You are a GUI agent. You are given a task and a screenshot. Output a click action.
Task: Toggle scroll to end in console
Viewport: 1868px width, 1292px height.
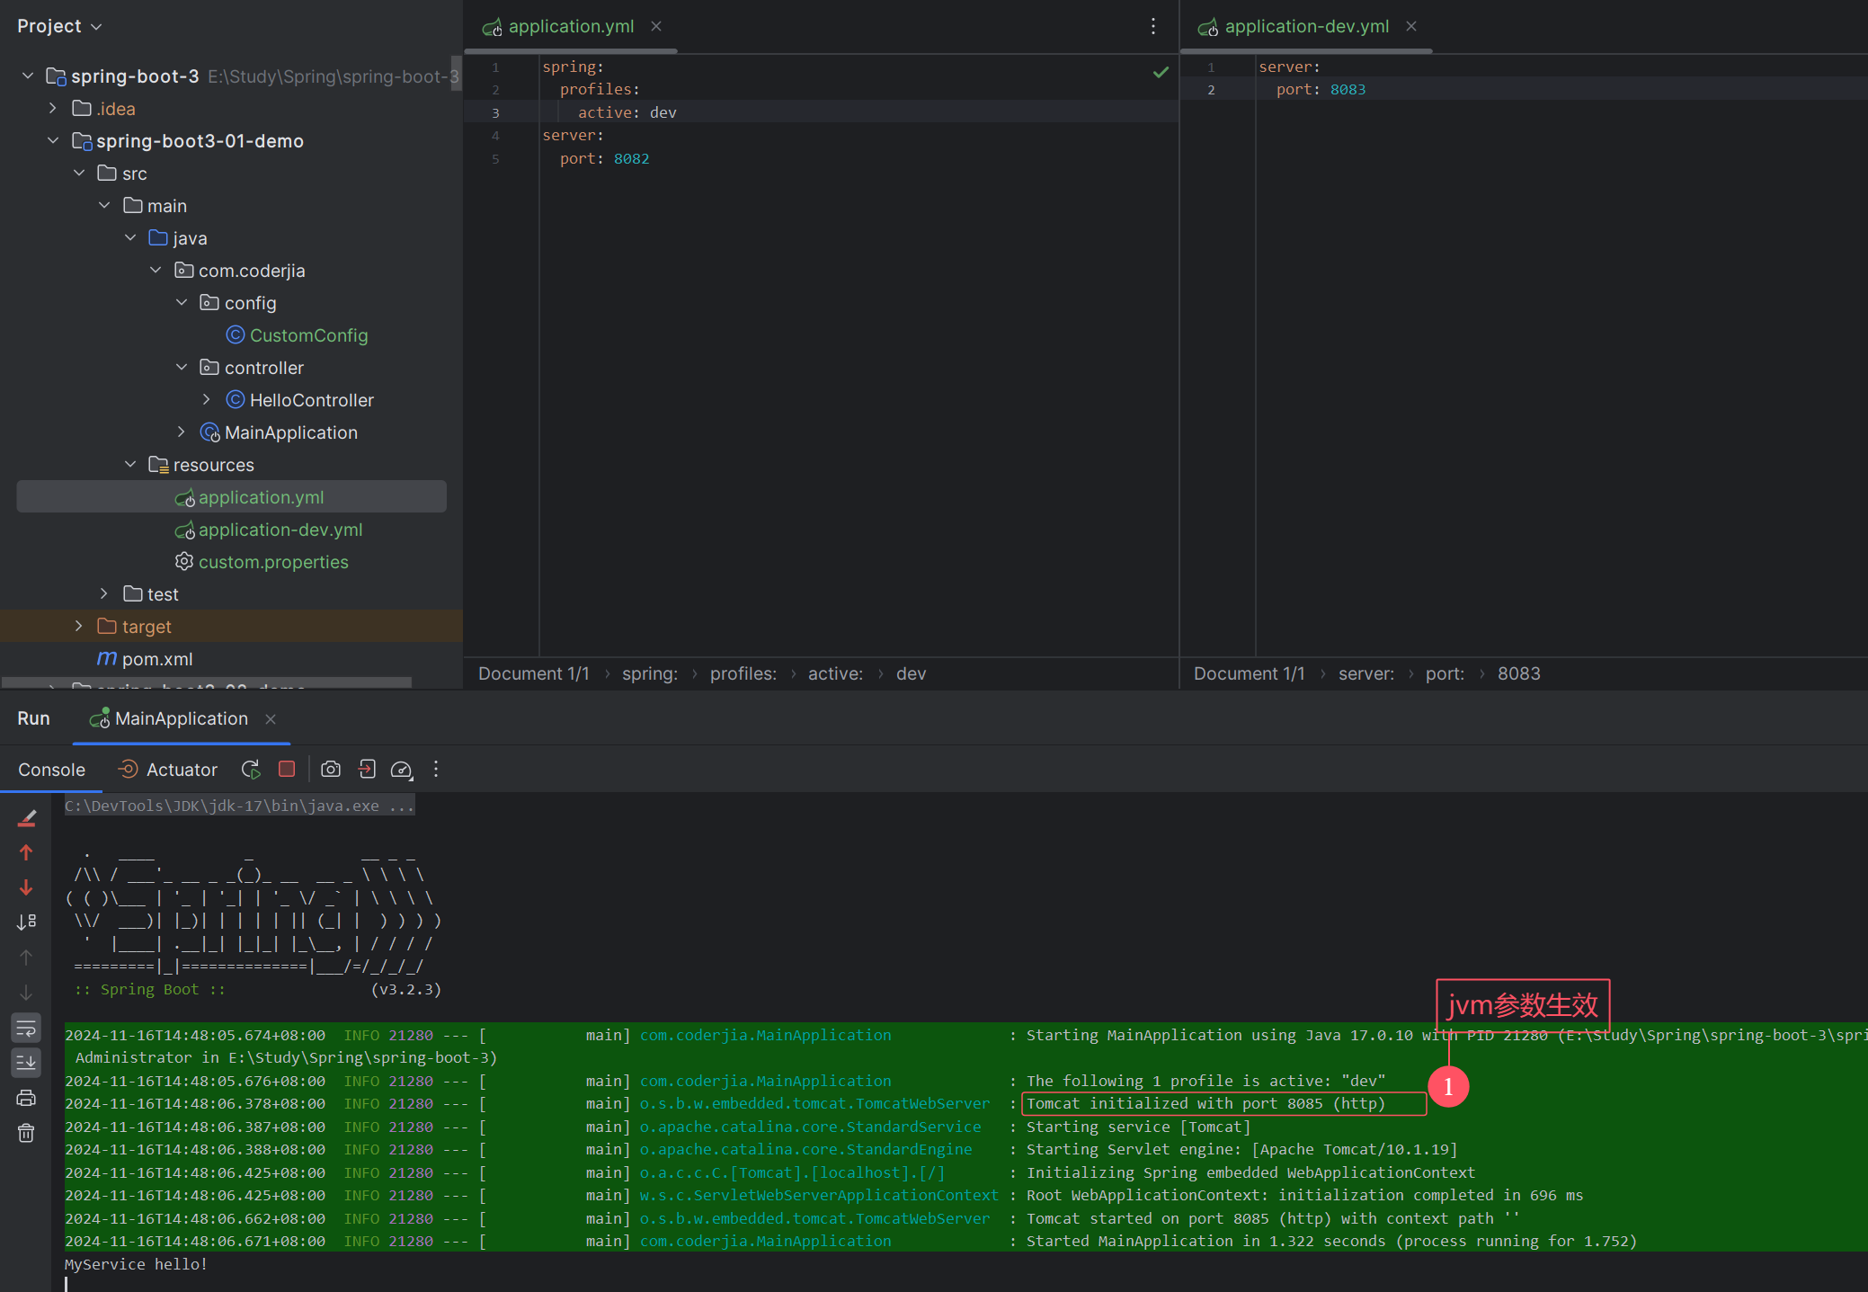pos(27,1063)
